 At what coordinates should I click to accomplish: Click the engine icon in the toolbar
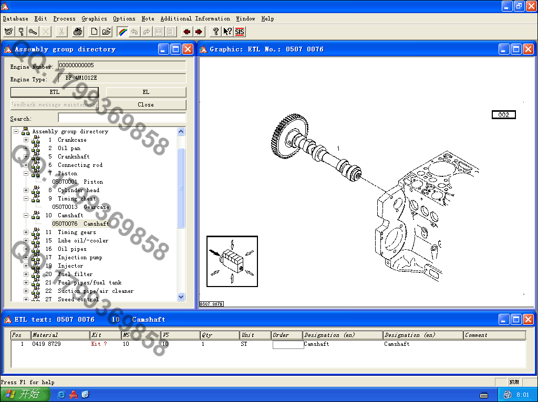click(x=8, y=31)
